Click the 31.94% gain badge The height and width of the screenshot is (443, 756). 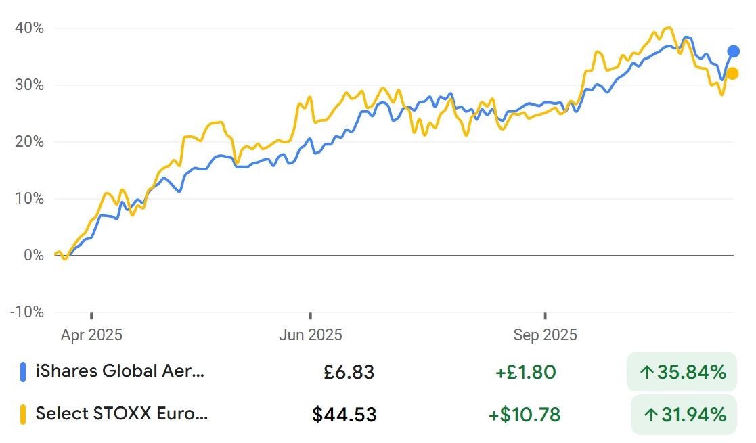[684, 414]
